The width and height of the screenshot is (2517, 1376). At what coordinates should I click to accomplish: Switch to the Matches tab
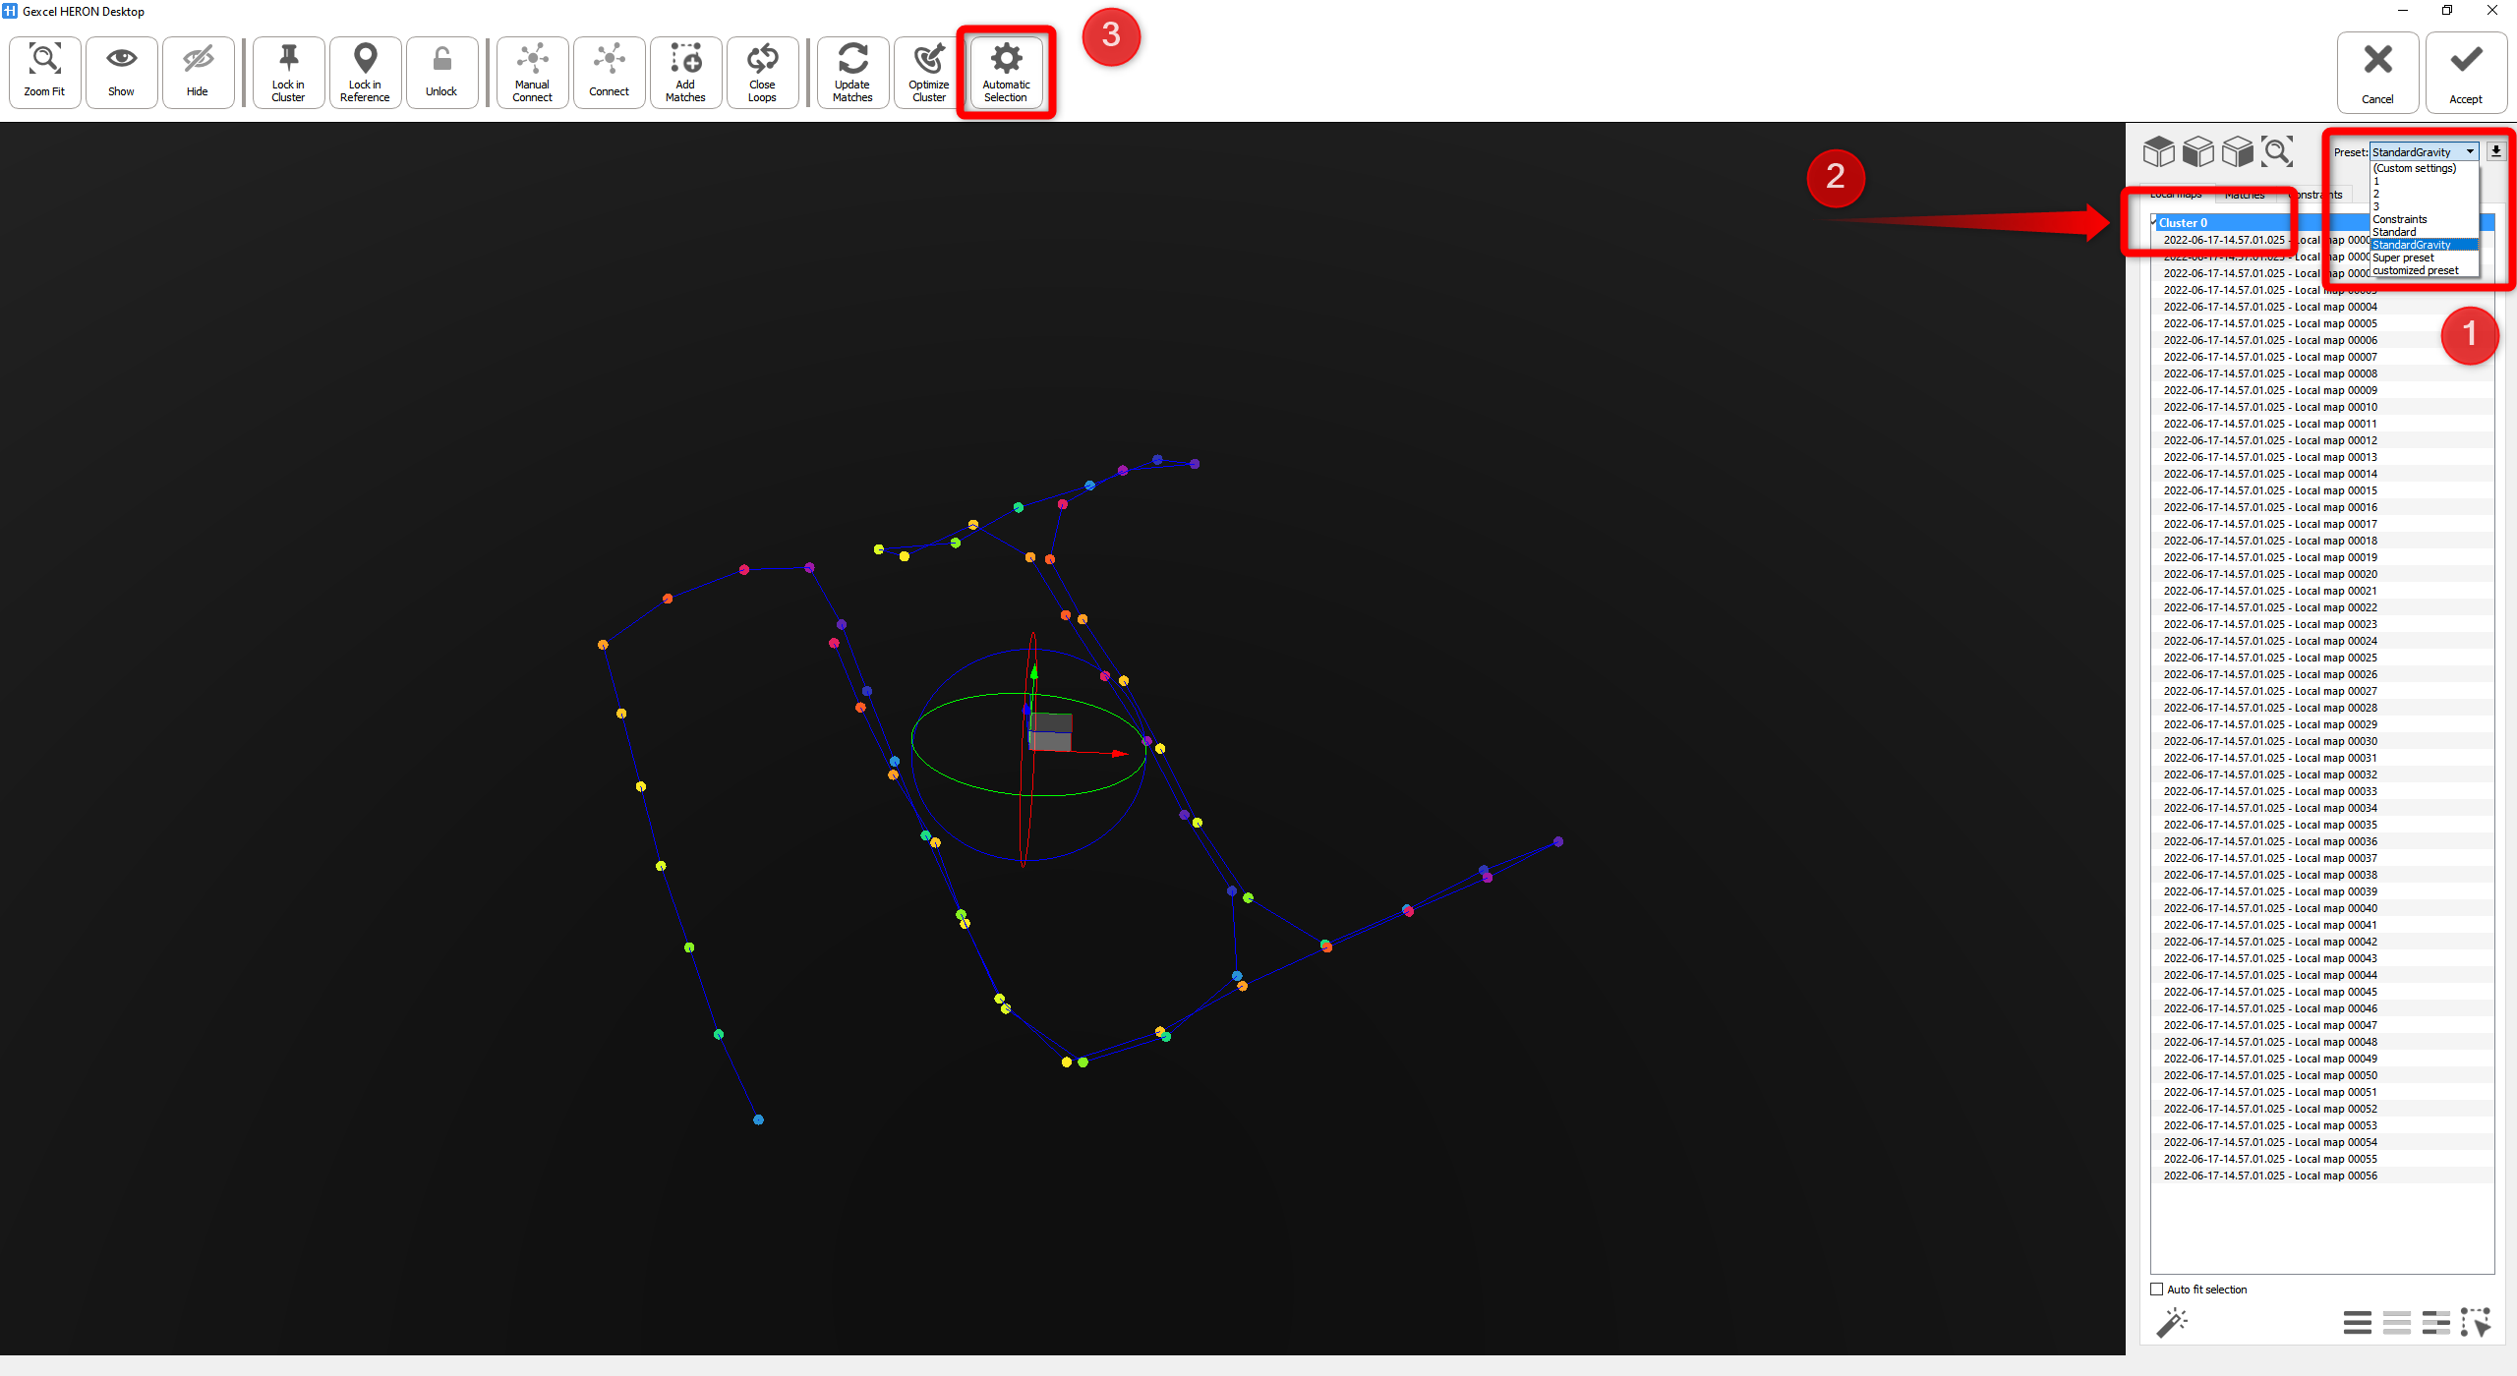point(2245,195)
